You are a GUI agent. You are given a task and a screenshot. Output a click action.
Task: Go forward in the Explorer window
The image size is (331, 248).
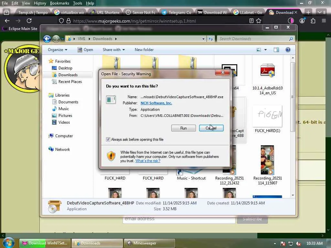point(56,39)
